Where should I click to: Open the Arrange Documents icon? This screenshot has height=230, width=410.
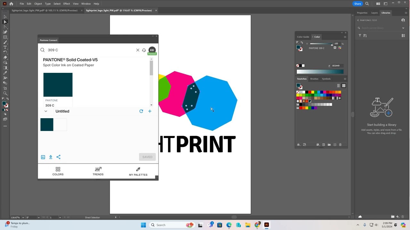(378, 4)
